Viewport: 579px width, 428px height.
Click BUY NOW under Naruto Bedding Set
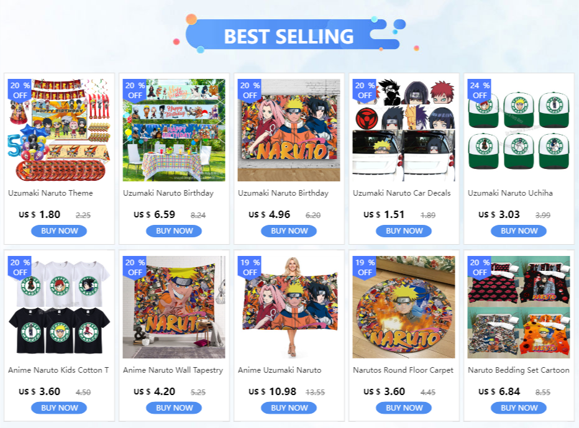pos(519,408)
